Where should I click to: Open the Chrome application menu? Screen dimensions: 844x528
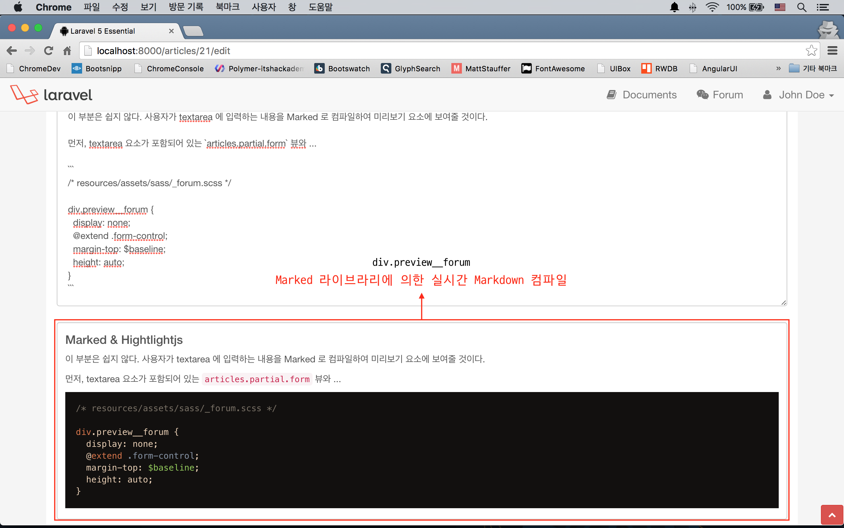point(53,7)
